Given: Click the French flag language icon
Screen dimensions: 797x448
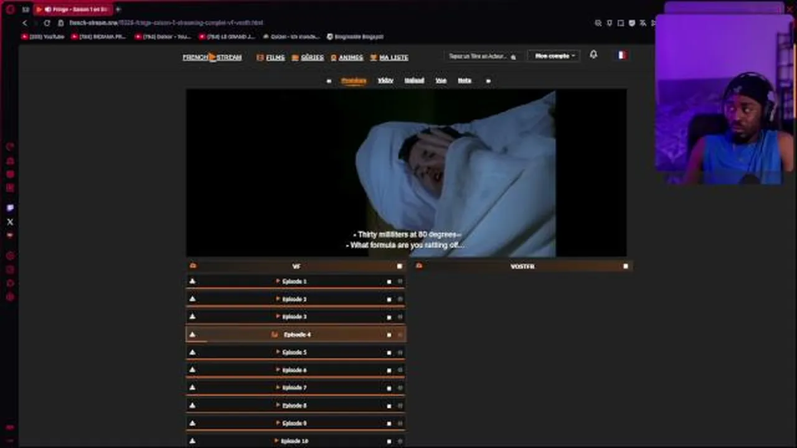Looking at the screenshot, I should point(621,55).
